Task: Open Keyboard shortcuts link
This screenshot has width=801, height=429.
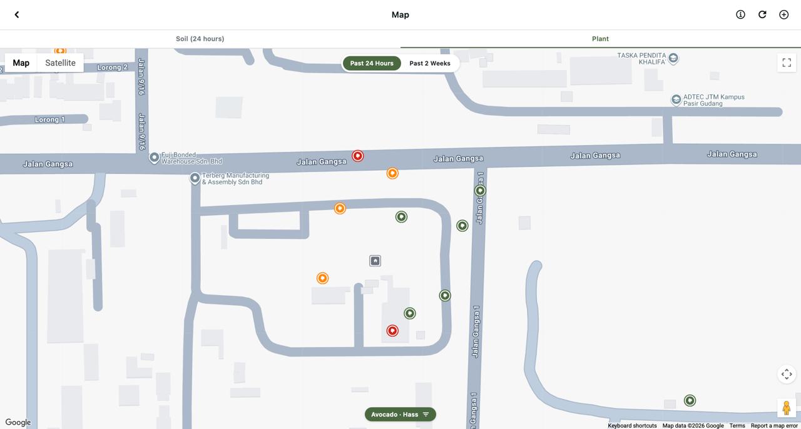Action: pos(632,426)
